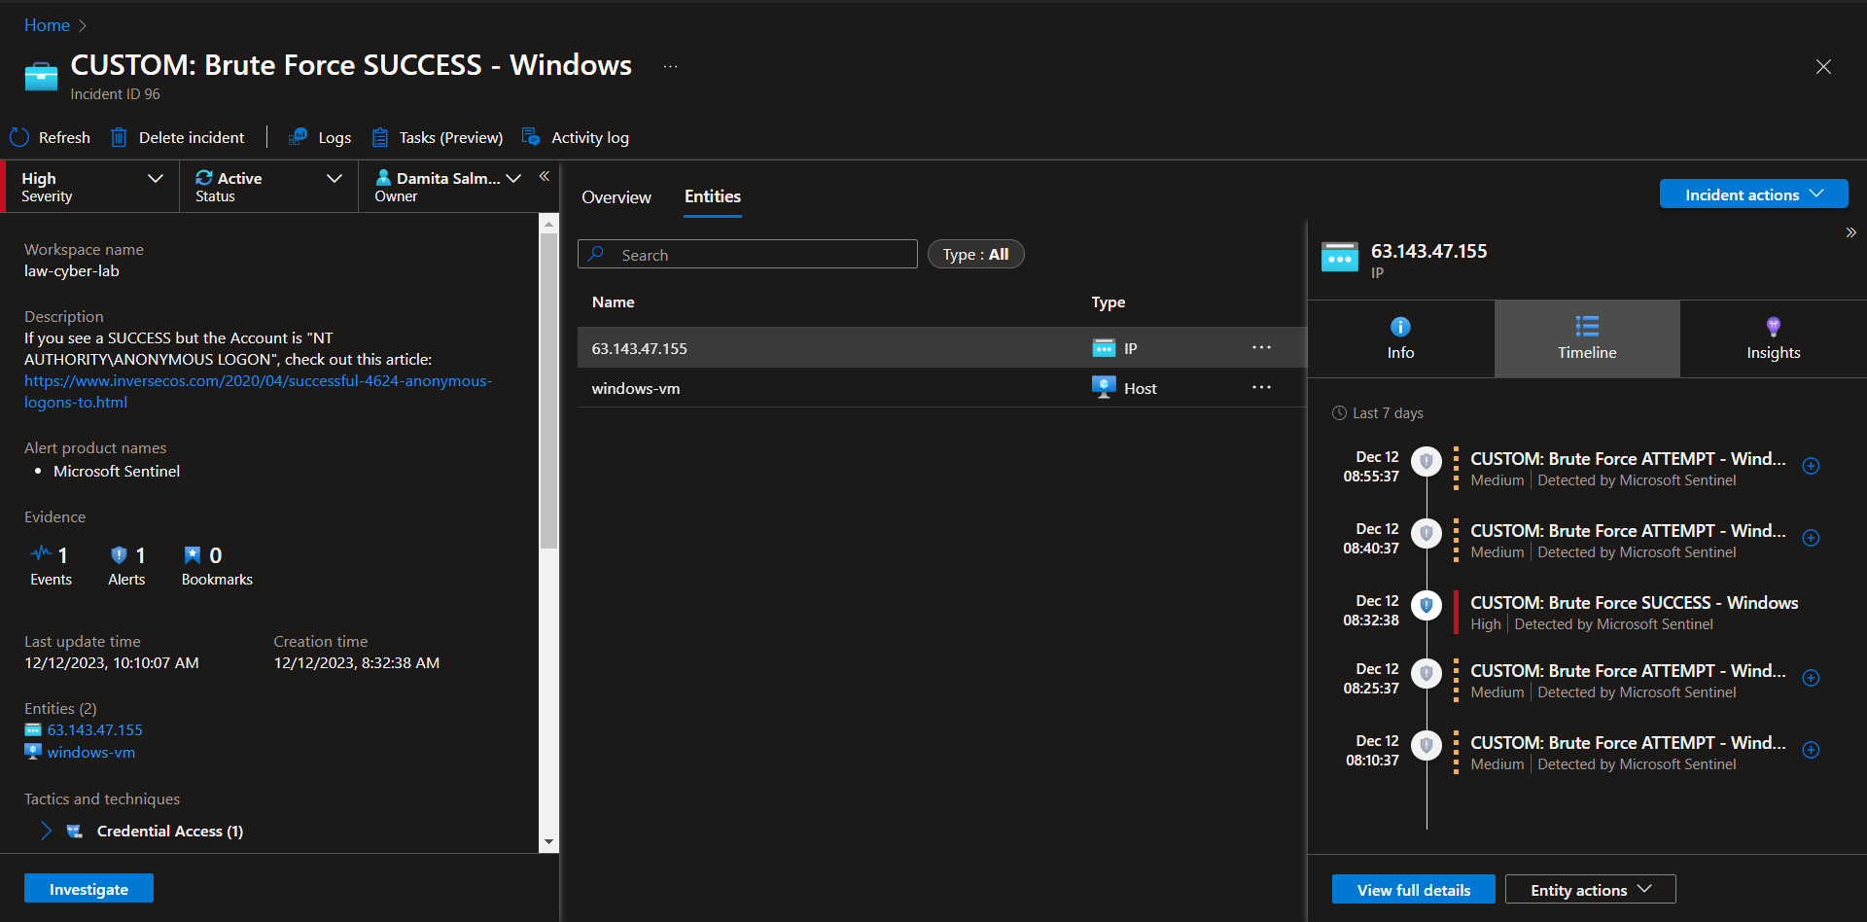Click the Investigate button
Viewport: 1867px width, 922px height.
tap(88, 889)
